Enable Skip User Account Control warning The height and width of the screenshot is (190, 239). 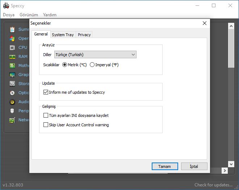[76, 125]
